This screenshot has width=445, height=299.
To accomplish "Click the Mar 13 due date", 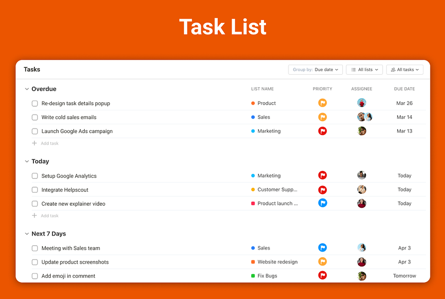I will pos(405,131).
